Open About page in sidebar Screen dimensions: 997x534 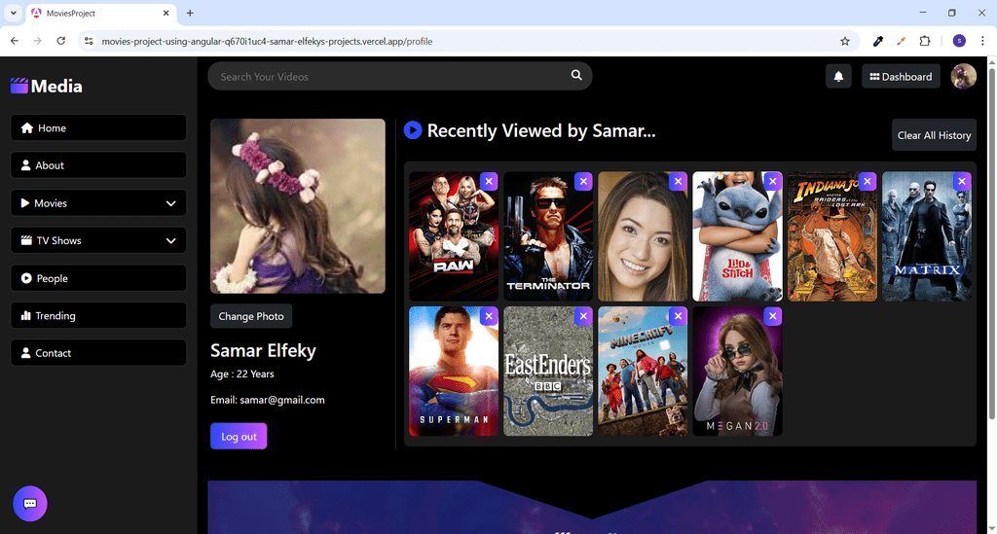pos(98,165)
